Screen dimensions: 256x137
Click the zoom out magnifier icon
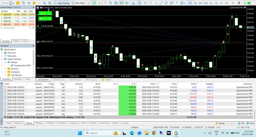point(110,3)
